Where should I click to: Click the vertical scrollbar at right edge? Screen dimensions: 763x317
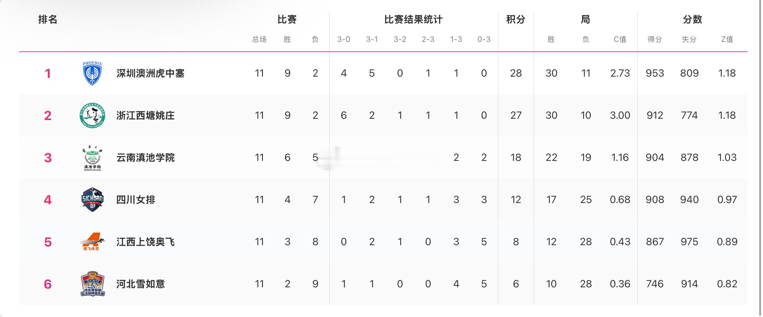point(760,156)
